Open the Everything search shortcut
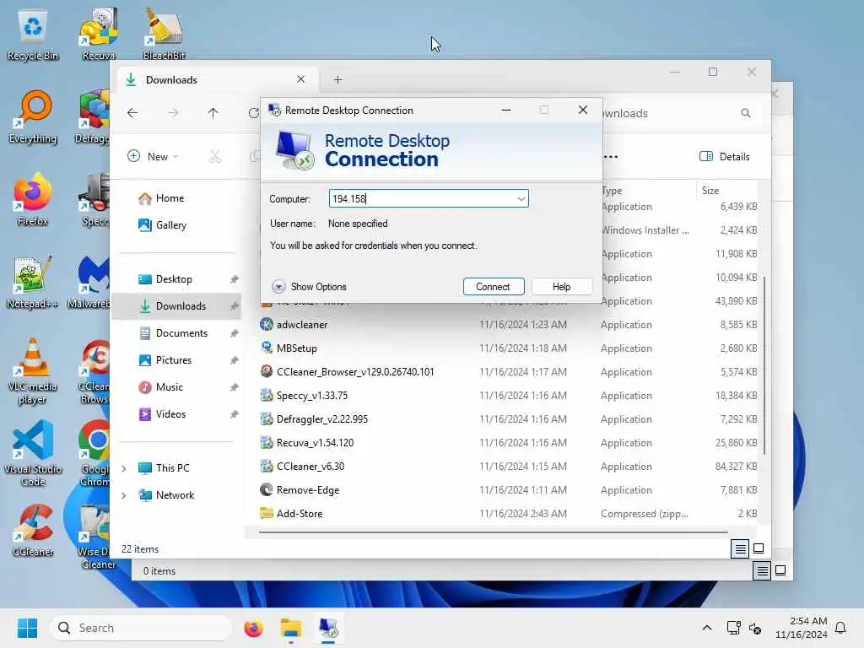The width and height of the screenshot is (864, 648). (x=33, y=116)
